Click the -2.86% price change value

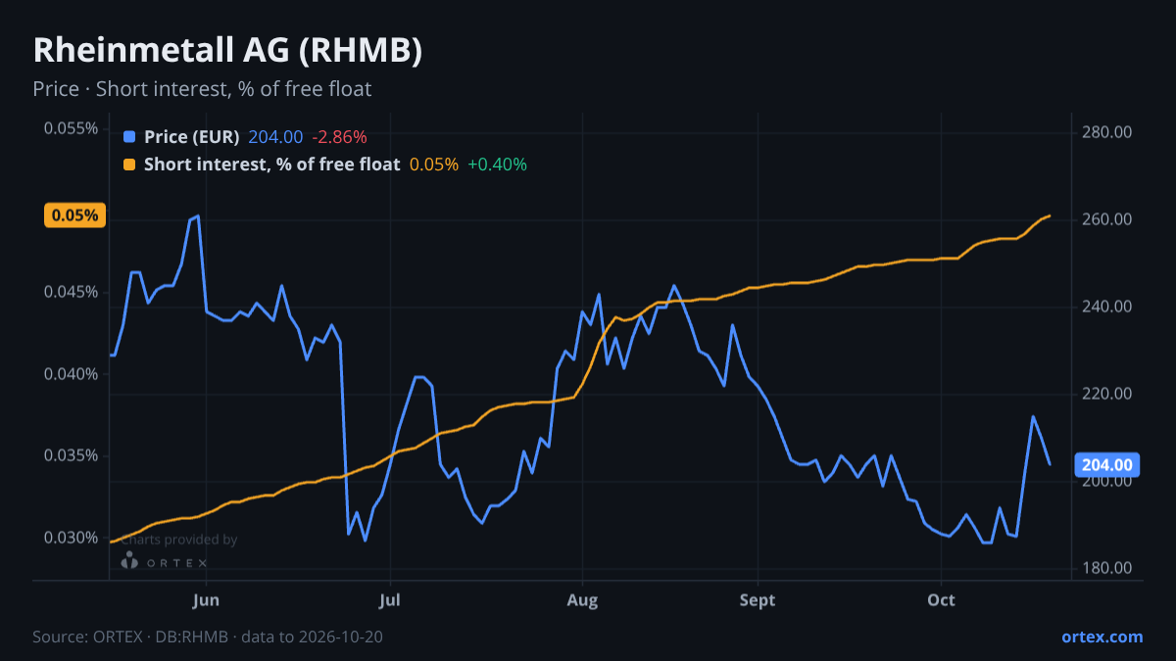point(339,137)
